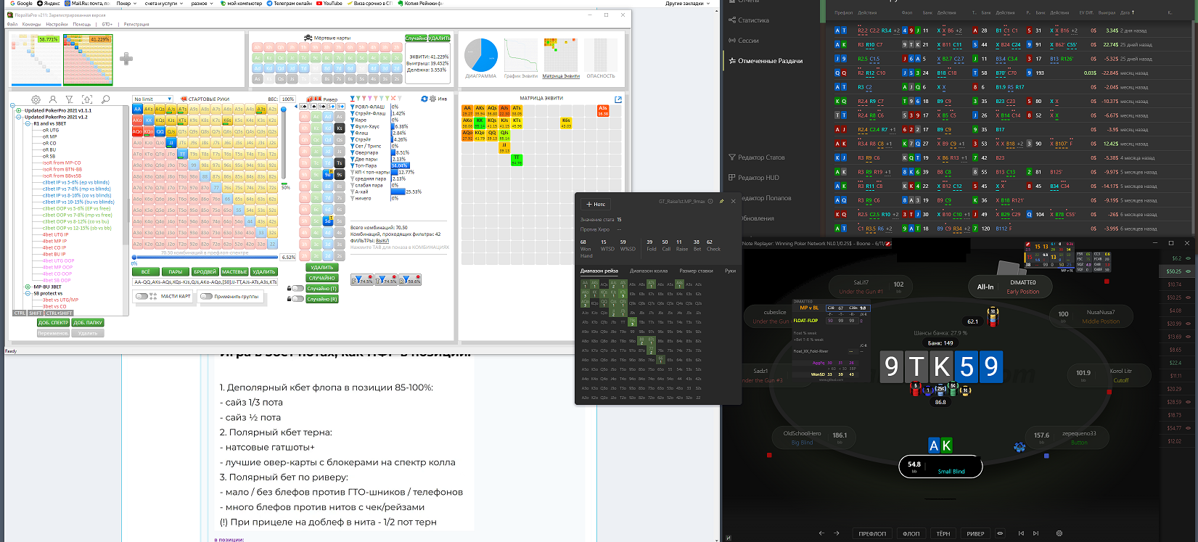Click funnel filter icon above range tree
This screenshot has width=1198, height=542.
[x=70, y=99]
